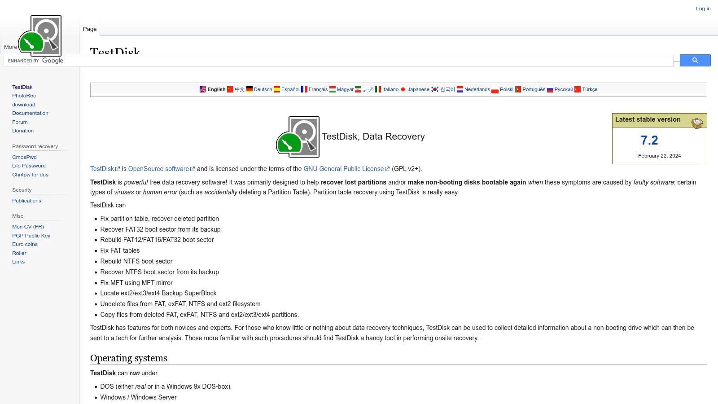
Task: Open the OpenSource software external link
Action: pyautogui.click(x=162, y=169)
